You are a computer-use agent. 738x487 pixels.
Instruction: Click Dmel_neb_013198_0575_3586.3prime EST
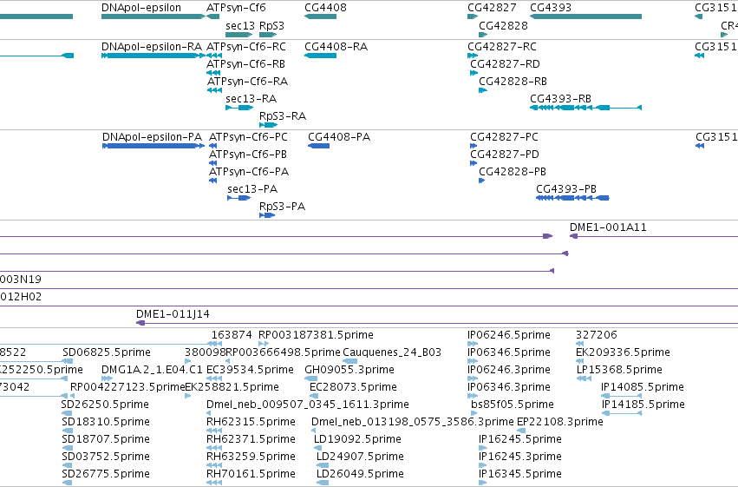pos(313,431)
